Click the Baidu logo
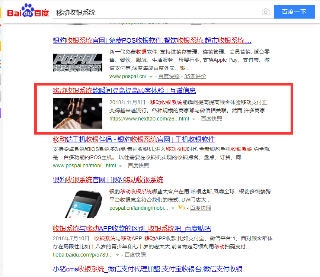 pos(28,11)
